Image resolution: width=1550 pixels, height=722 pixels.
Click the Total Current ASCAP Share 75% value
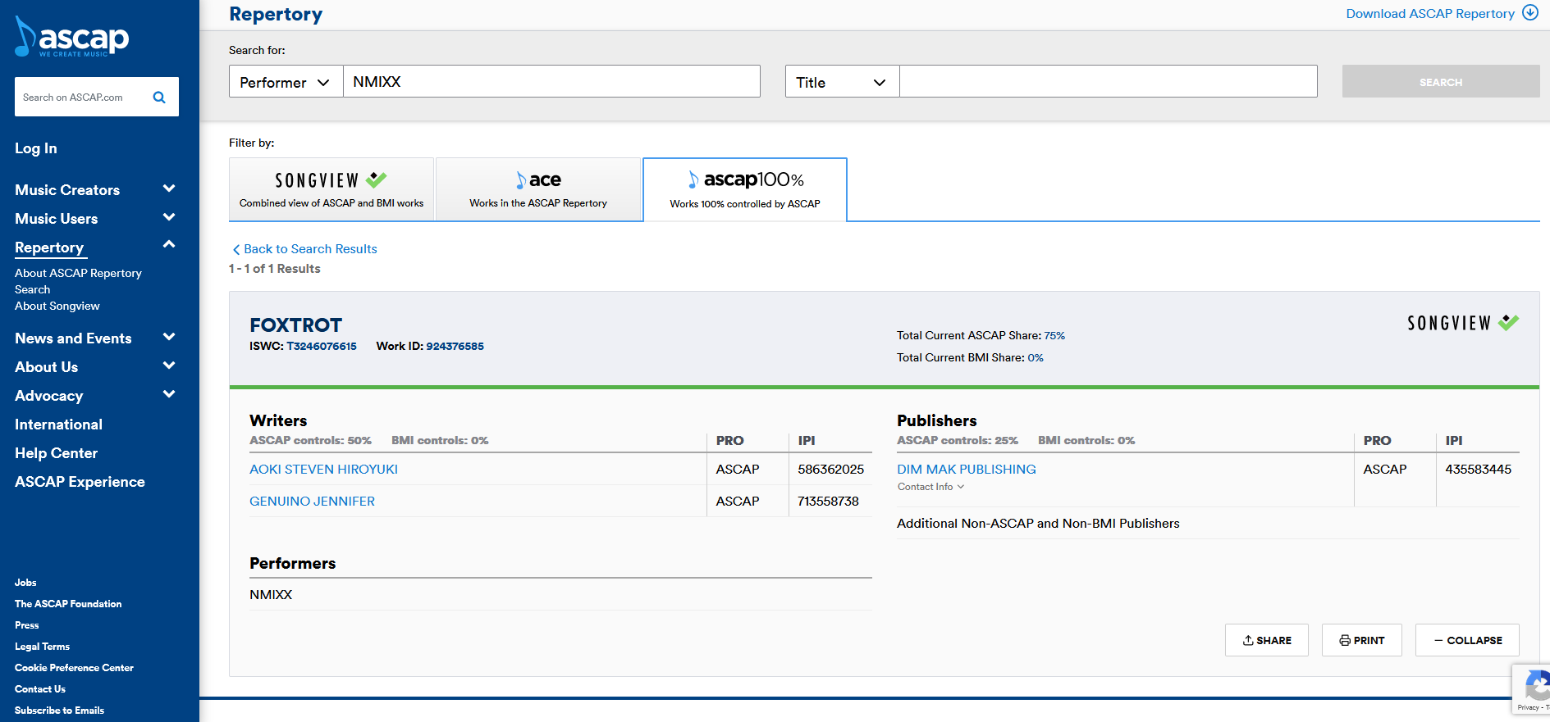1054,336
